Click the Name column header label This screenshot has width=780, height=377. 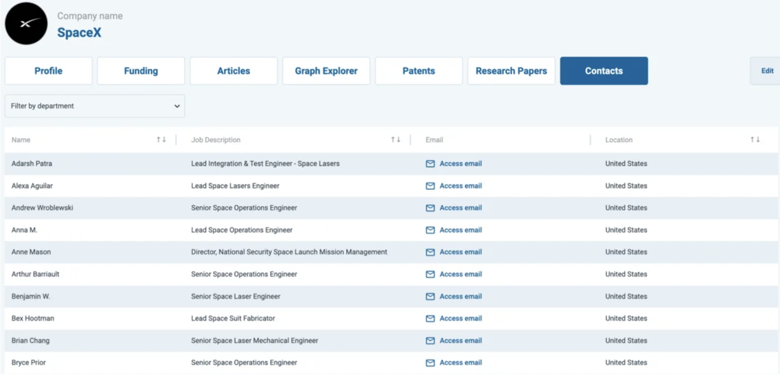click(x=21, y=140)
